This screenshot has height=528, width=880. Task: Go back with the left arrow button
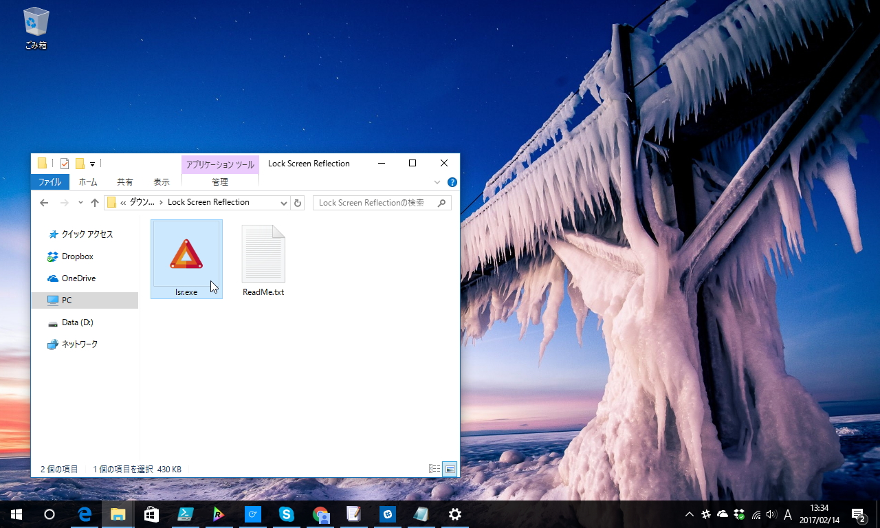tap(44, 203)
